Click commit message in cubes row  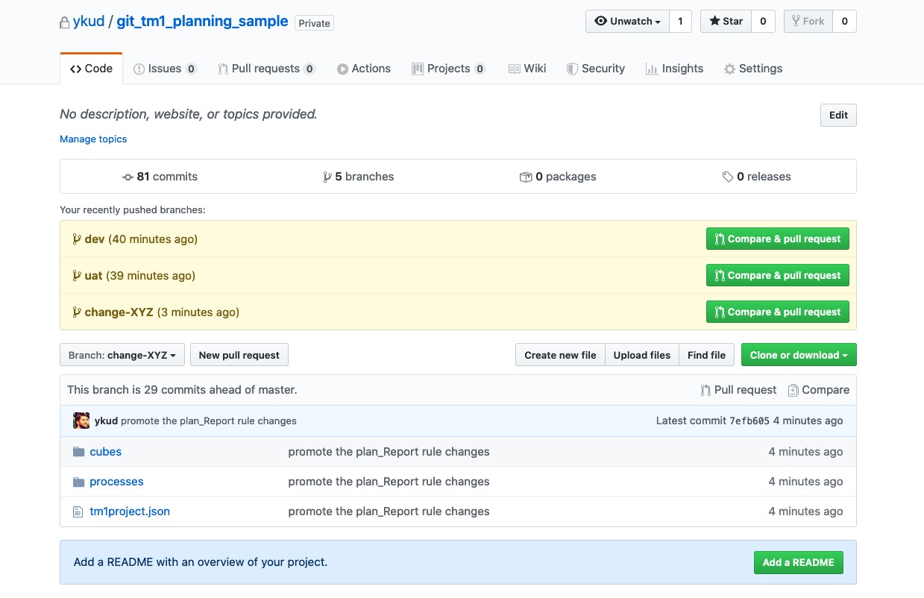pyautogui.click(x=389, y=452)
